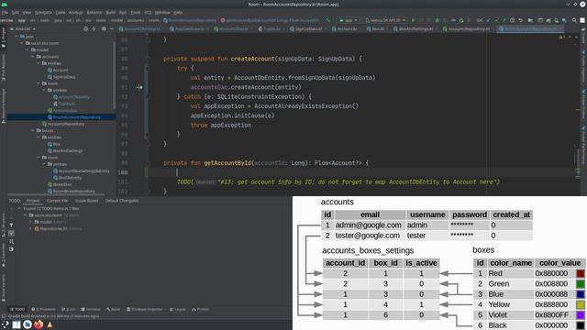The height and width of the screenshot is (330, 587).
Task: Collapse the java folder in project tree
Action: point(17,37)
